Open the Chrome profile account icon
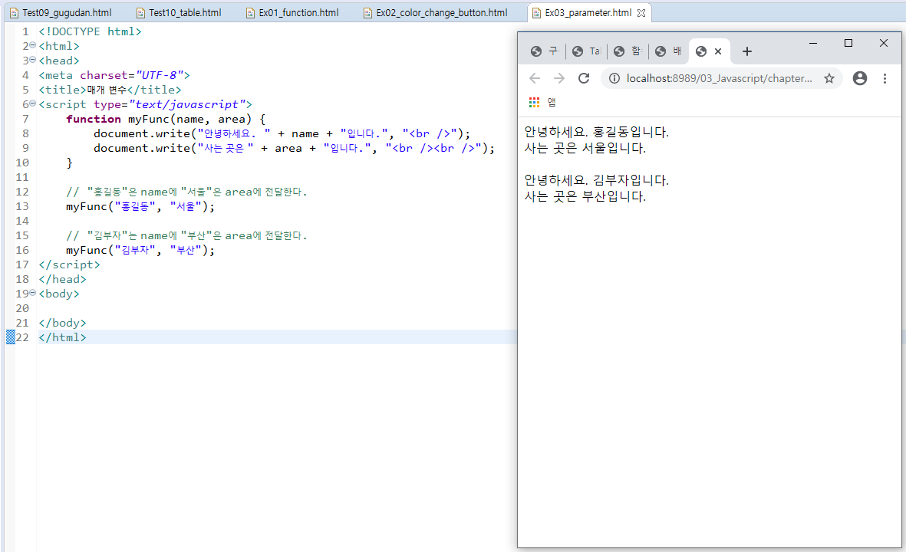The width and height of the screenshot is (906, 552). (860, 78)
